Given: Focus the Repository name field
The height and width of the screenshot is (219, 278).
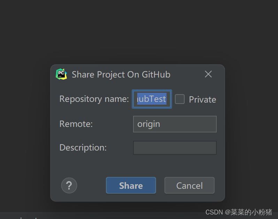Looking at the screenshot, I should pyautogui.click(x=152, y=99).
